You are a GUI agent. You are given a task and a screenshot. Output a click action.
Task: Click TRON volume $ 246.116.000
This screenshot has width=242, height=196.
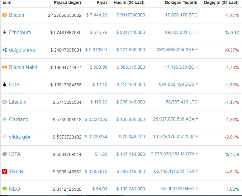131,171
